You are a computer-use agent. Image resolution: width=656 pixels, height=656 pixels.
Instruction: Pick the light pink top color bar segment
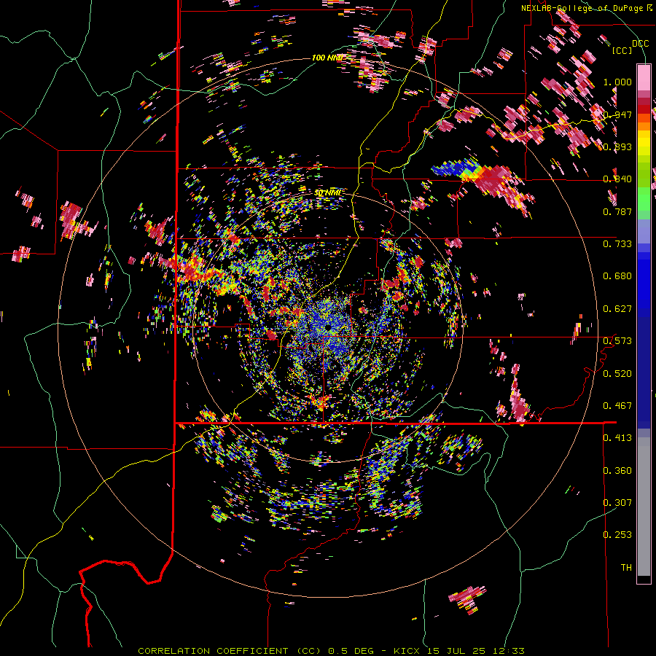click(x=644, y=77)
